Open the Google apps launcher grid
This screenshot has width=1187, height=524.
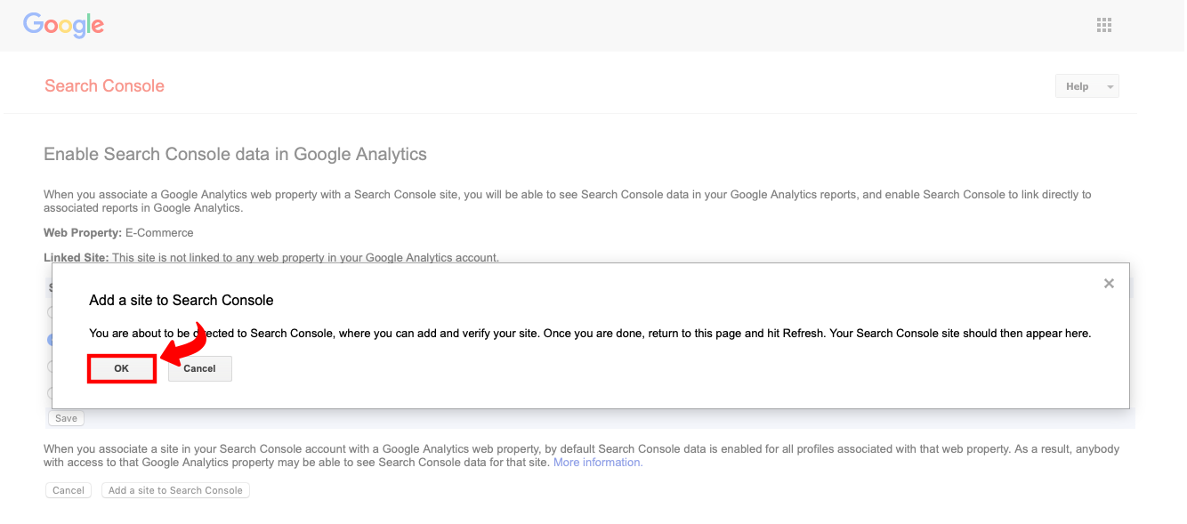1103,24
